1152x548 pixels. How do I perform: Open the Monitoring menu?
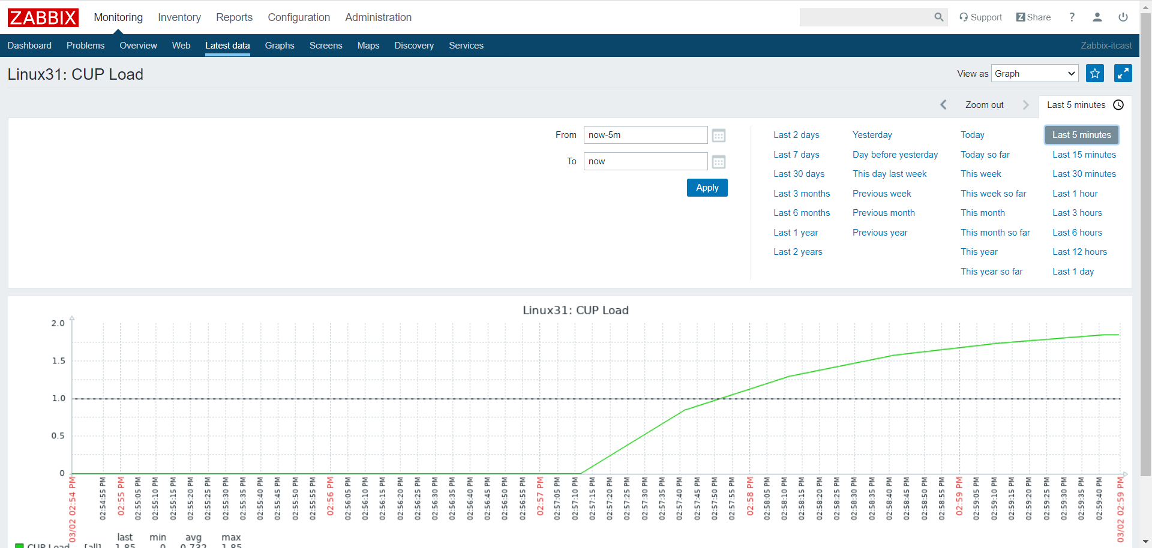118,17
